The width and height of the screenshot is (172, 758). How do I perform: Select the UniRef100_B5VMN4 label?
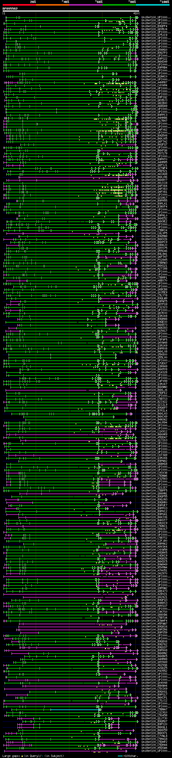point(154,568)
